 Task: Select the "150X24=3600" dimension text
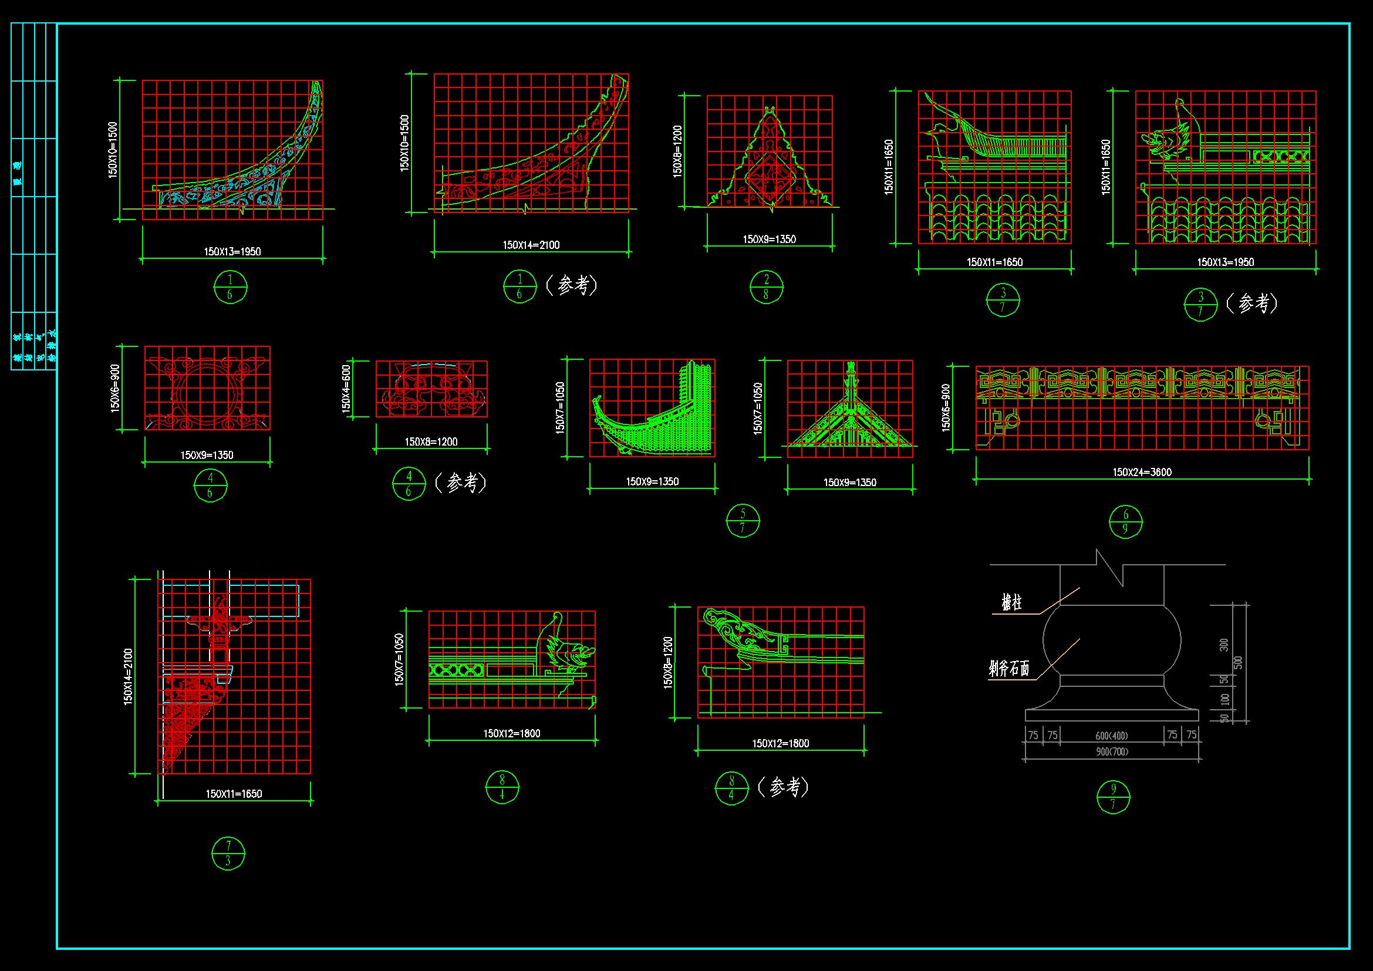coord(1142,472)
